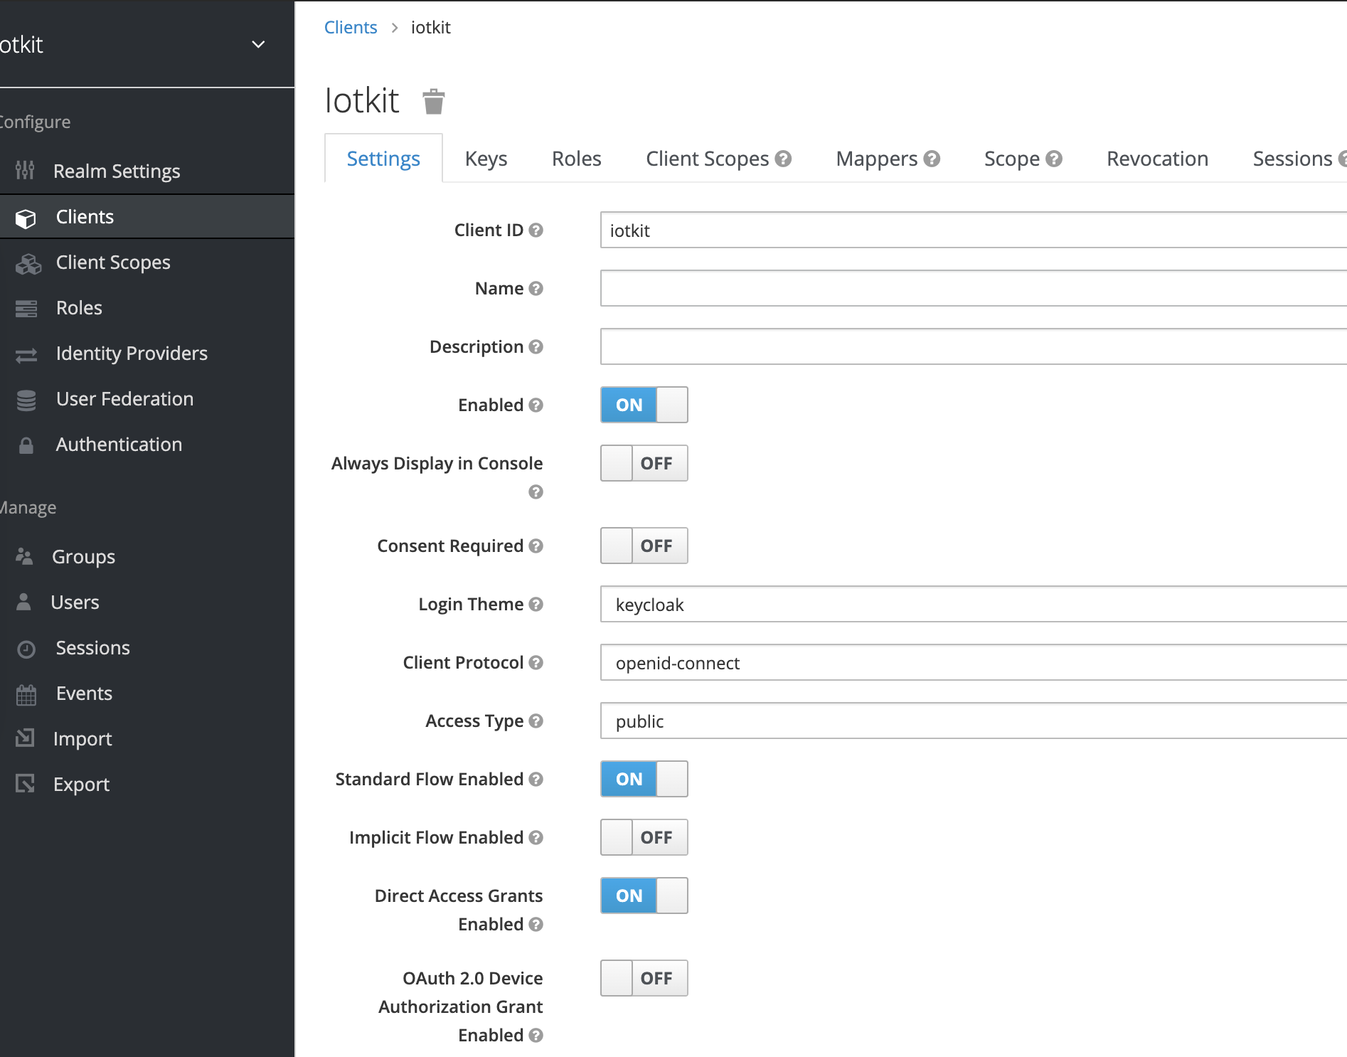Toggle Always Display in Console on
Viewport: 1347px width, 1057px height.
644,463
